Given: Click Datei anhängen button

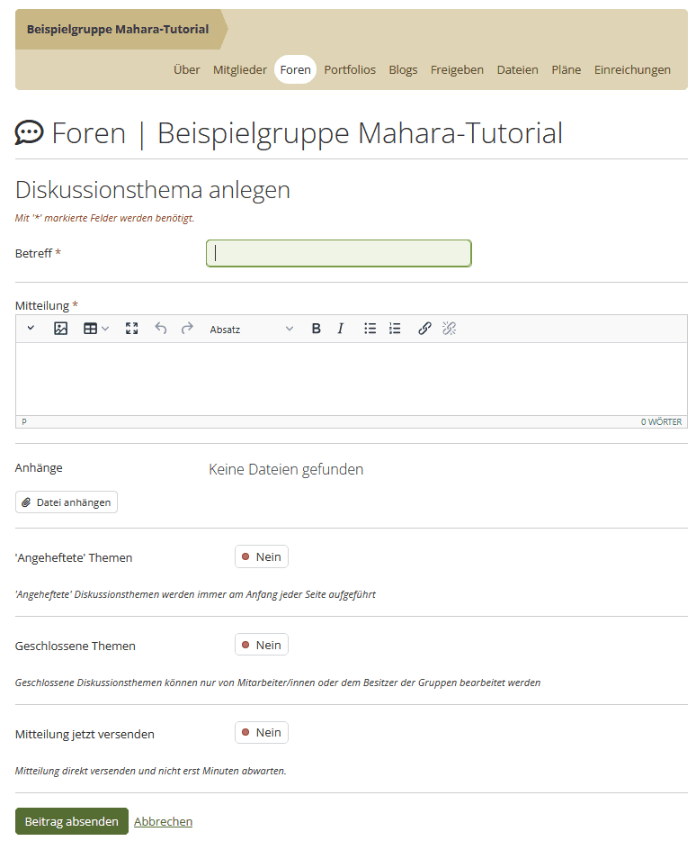Looking at the screenshot, I should 67,502.
